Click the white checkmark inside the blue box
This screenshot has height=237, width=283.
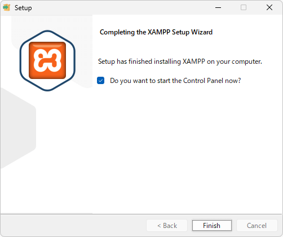click(101, 81)
